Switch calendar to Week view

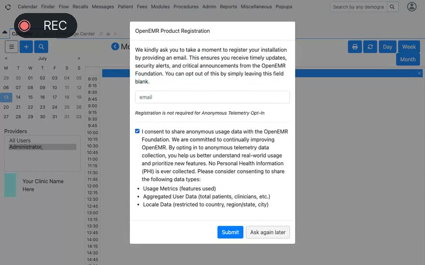(x=409, y=47)
